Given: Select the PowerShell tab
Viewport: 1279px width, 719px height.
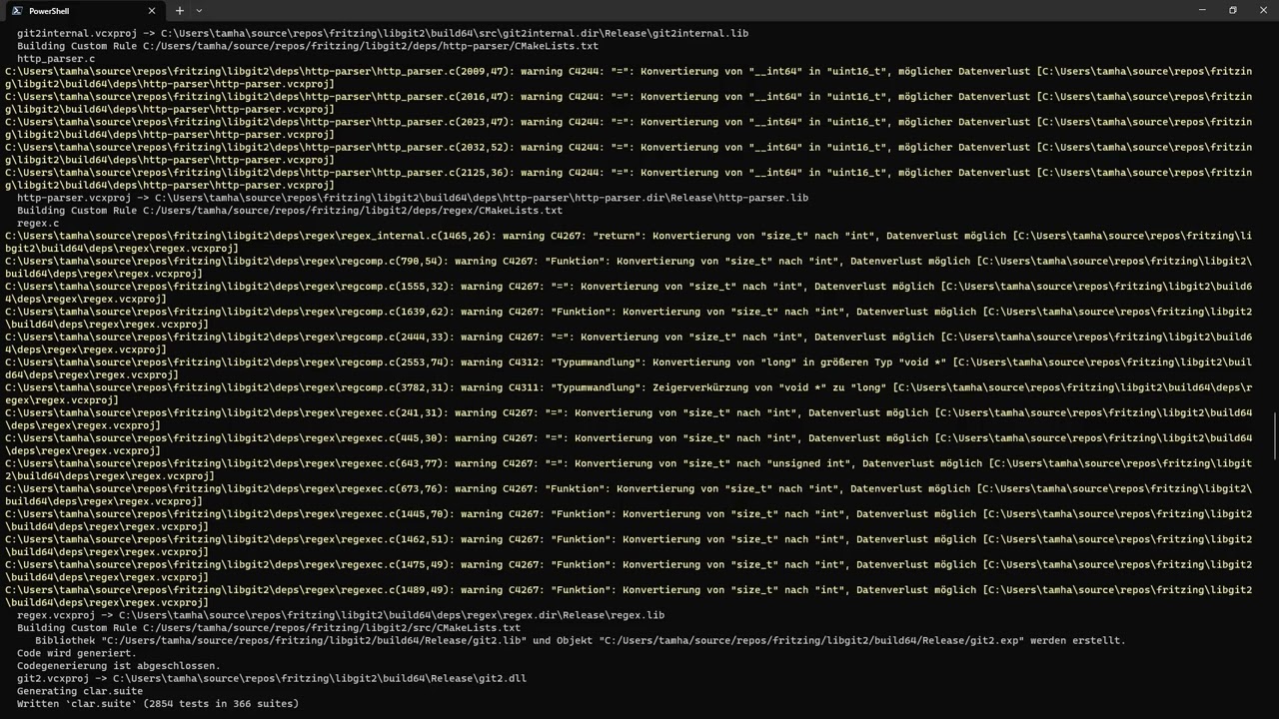Looking at the screenshot, I should tap(83, 11).
